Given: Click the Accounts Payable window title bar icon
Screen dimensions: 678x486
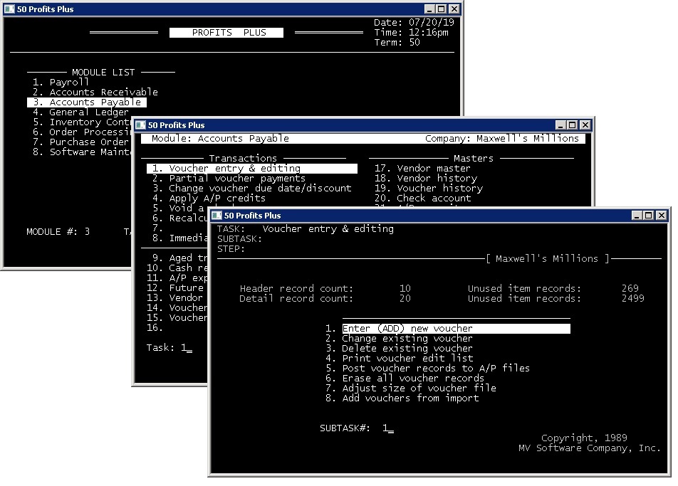Looking at the screenshot, I should click(140, 125).
